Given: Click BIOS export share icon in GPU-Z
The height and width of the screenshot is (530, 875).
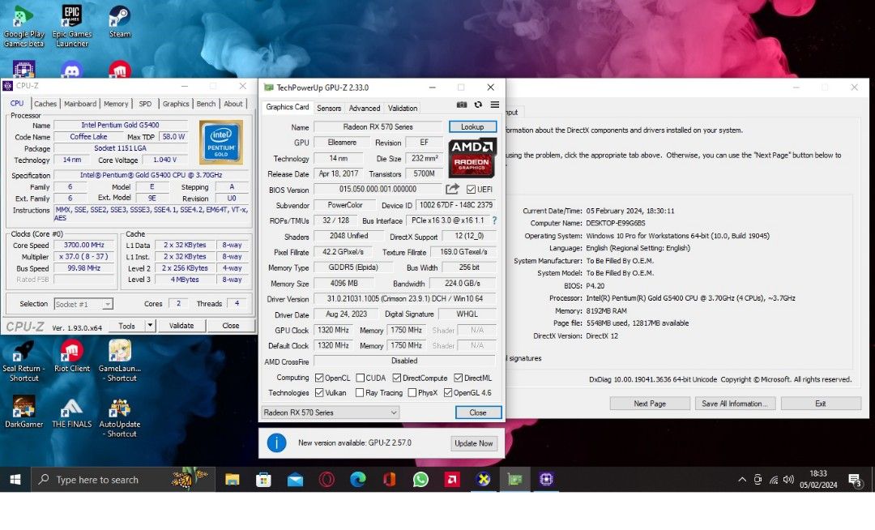Looking at the screenshot, I should click(x=452, y=189).
